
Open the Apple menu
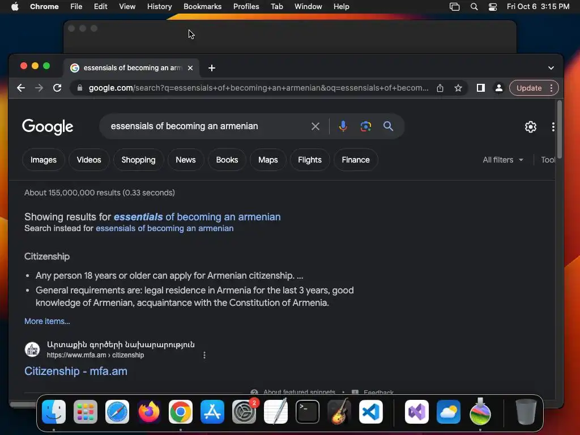[15, 7]
